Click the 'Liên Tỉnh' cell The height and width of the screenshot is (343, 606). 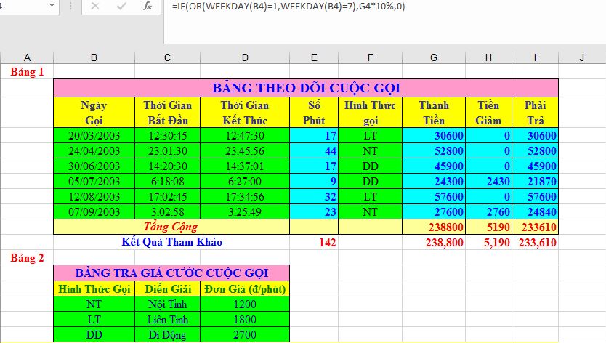click(167, 320)
